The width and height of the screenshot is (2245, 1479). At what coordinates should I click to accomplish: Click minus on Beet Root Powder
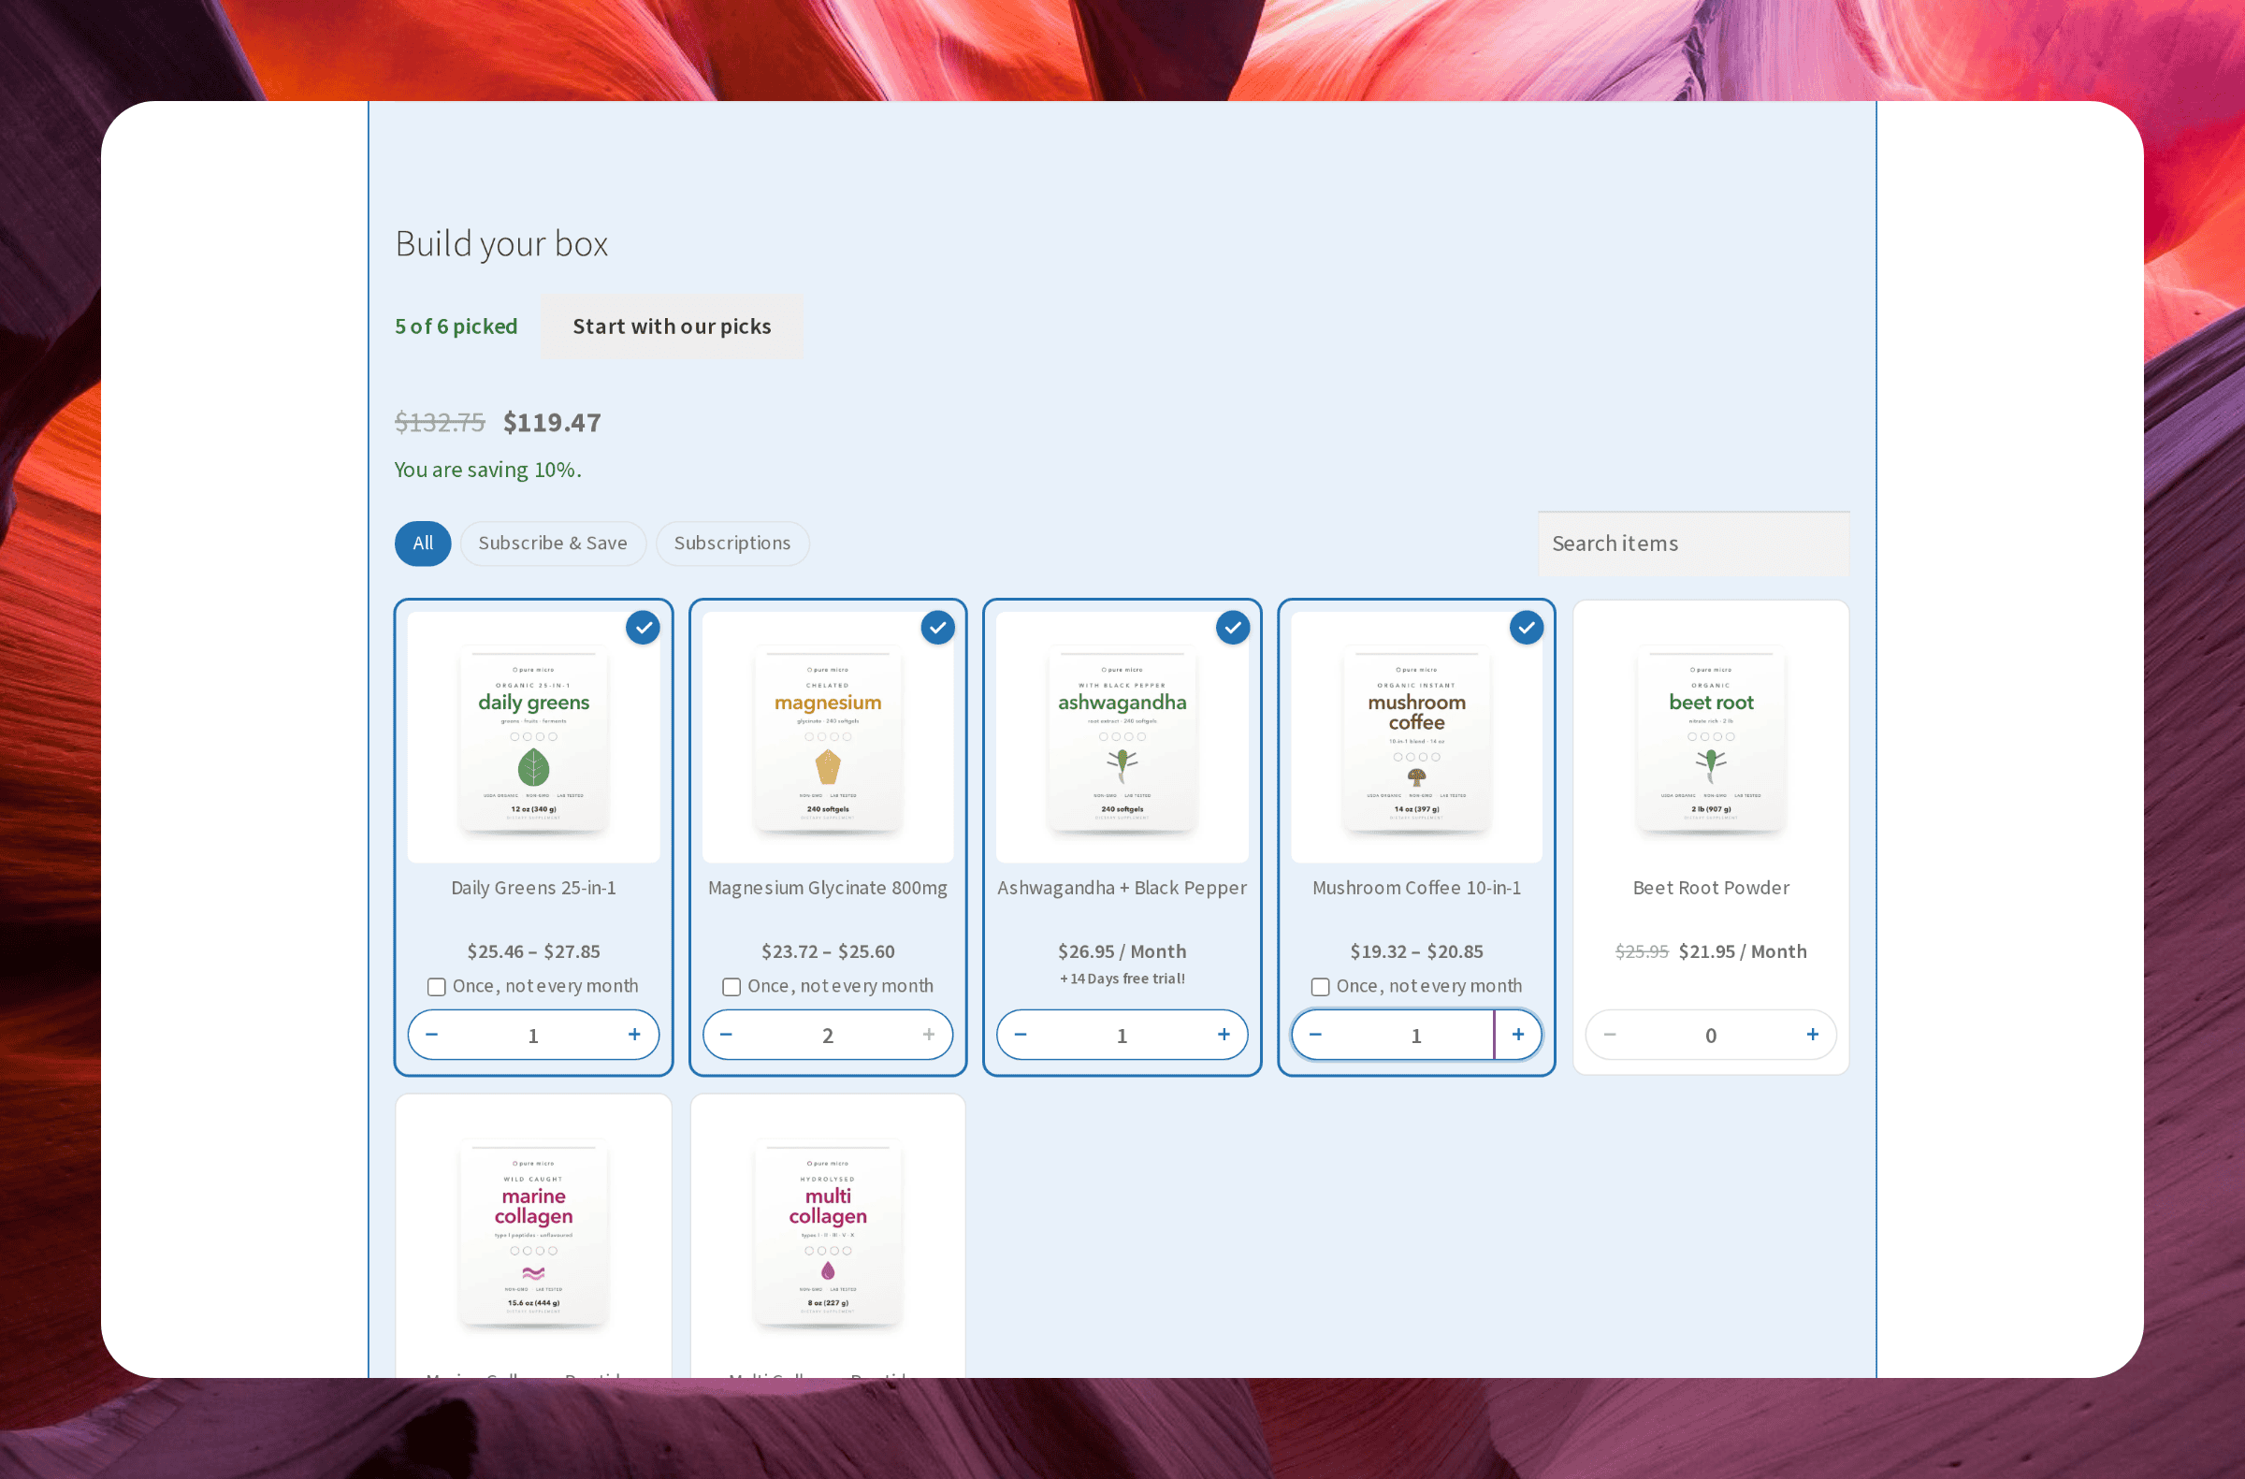point(1609,1035)
